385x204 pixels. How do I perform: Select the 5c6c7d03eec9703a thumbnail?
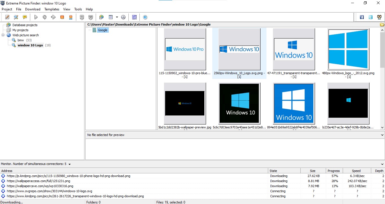239,103
